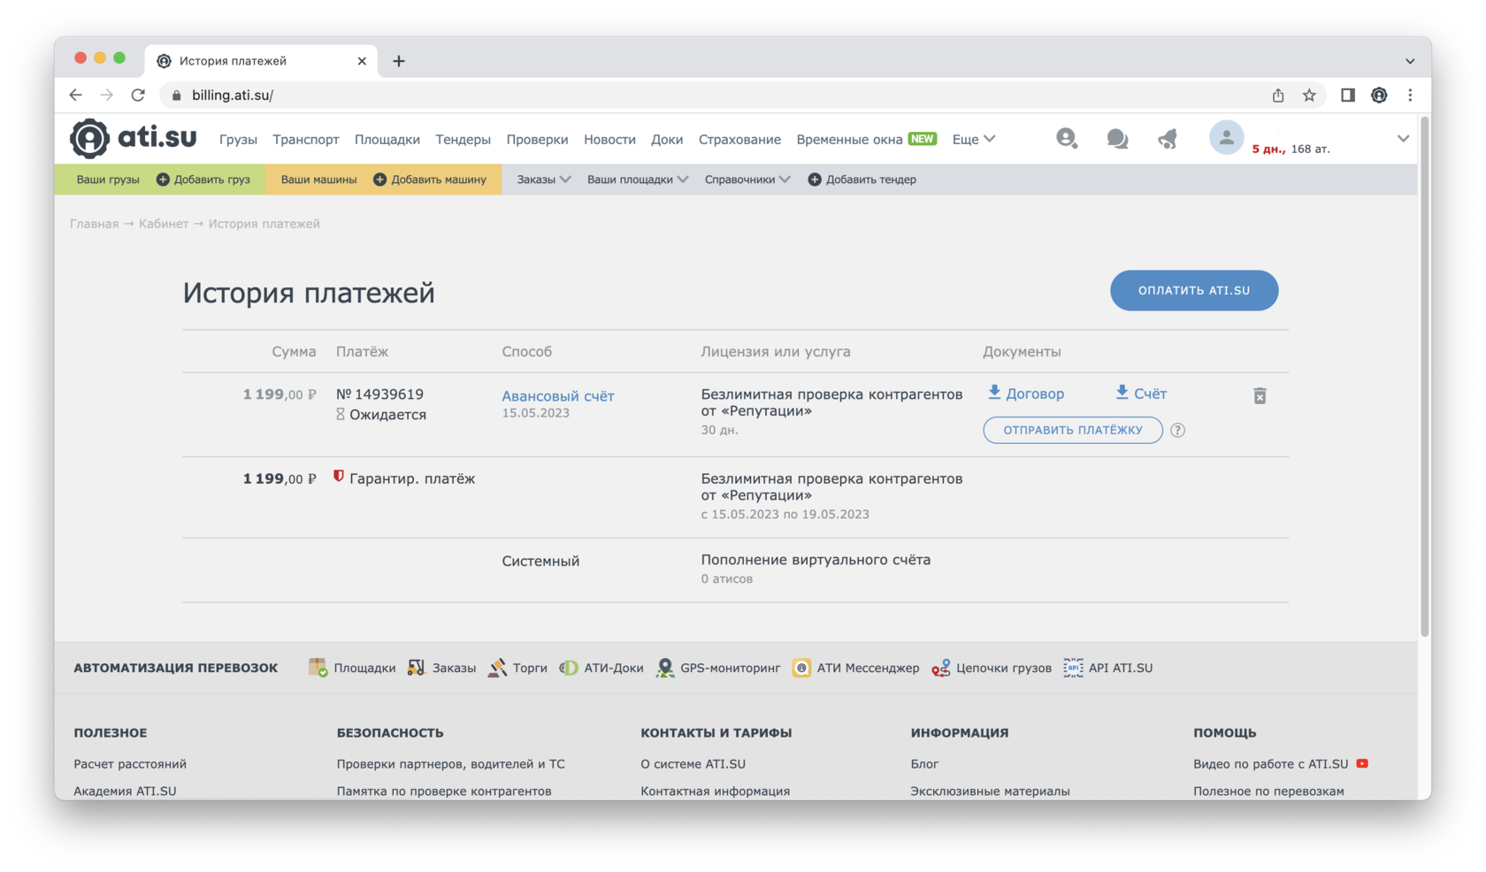
Task: Open the notifications megaphone icon
Action: click(x=1168, y=139)
